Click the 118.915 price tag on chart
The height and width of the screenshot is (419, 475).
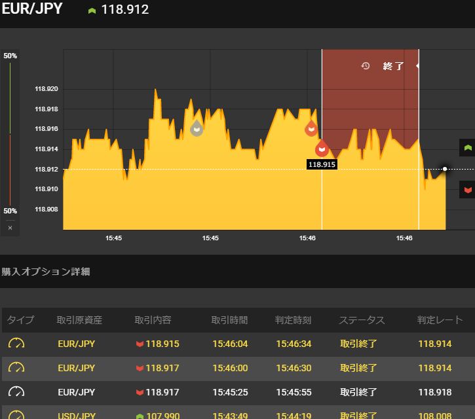322,164
